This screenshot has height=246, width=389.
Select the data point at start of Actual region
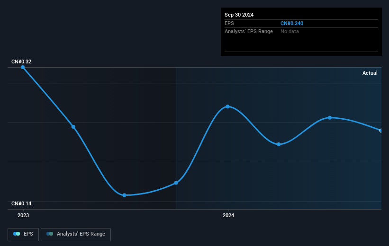tap(176, 183)
